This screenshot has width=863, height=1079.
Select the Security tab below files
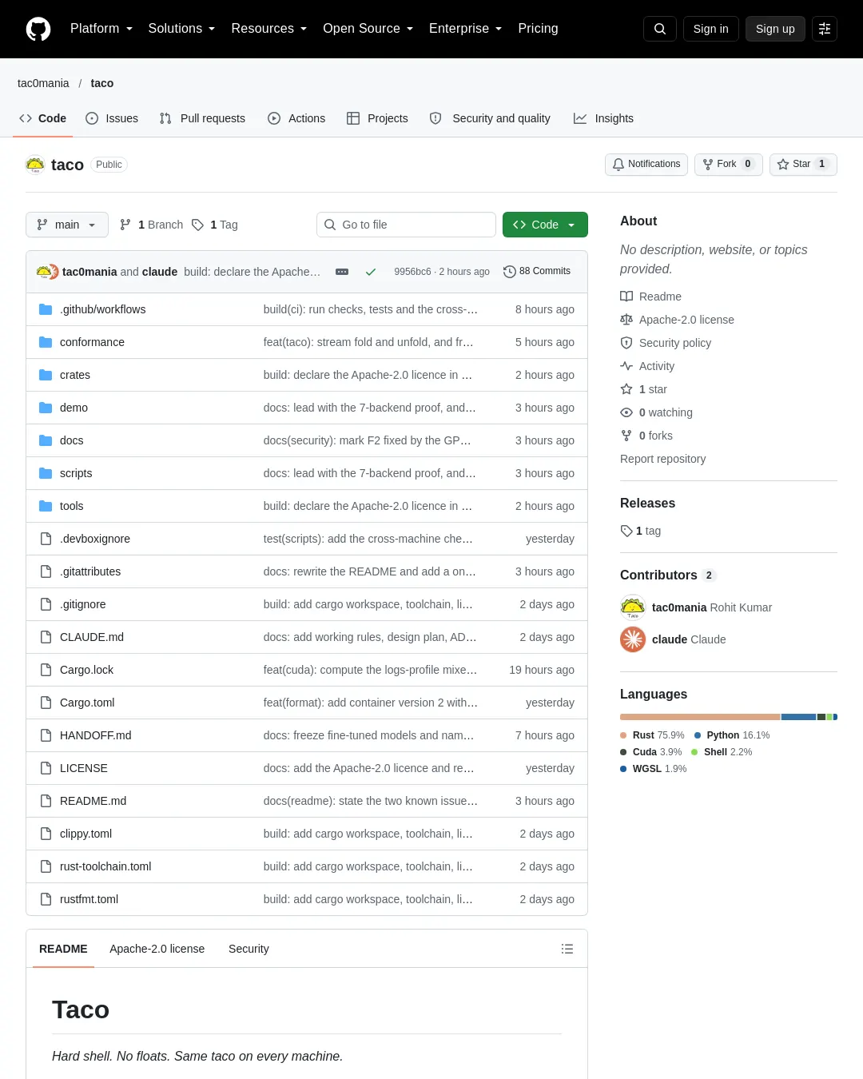point(249,949)
